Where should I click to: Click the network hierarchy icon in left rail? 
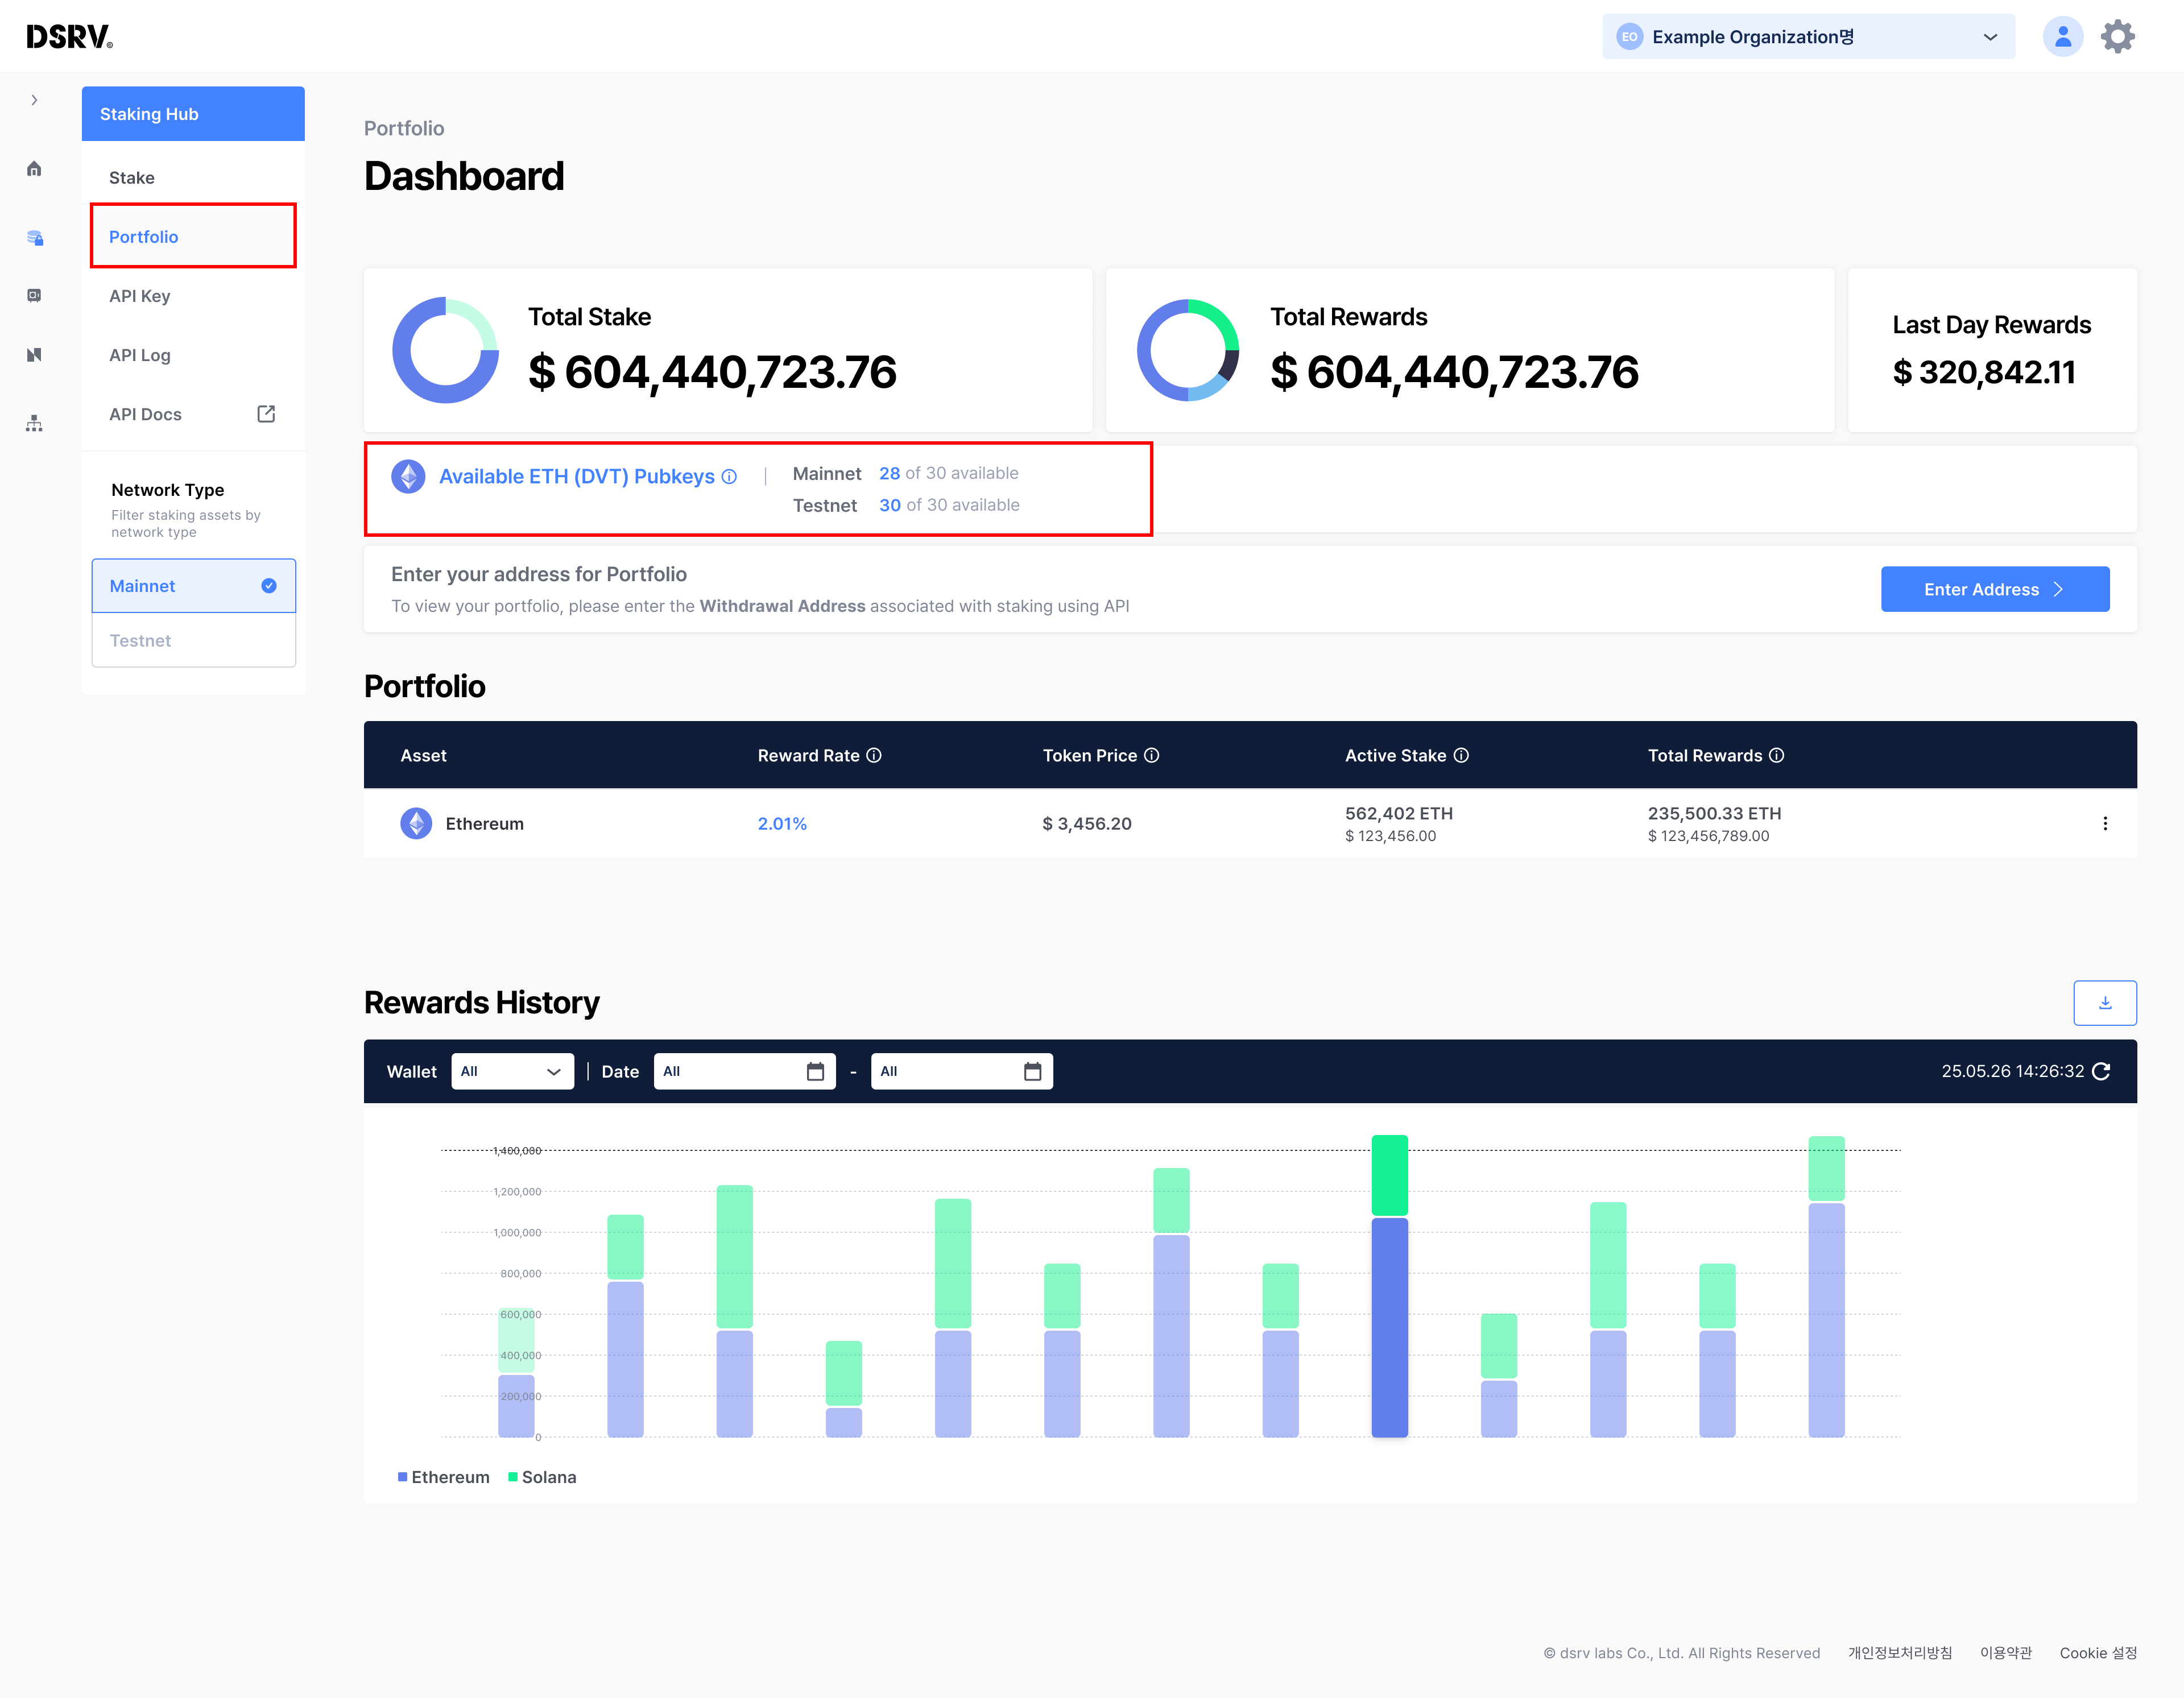click(34, 423)
